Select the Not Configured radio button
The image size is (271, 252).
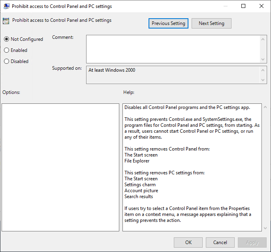tap(6, 39)
